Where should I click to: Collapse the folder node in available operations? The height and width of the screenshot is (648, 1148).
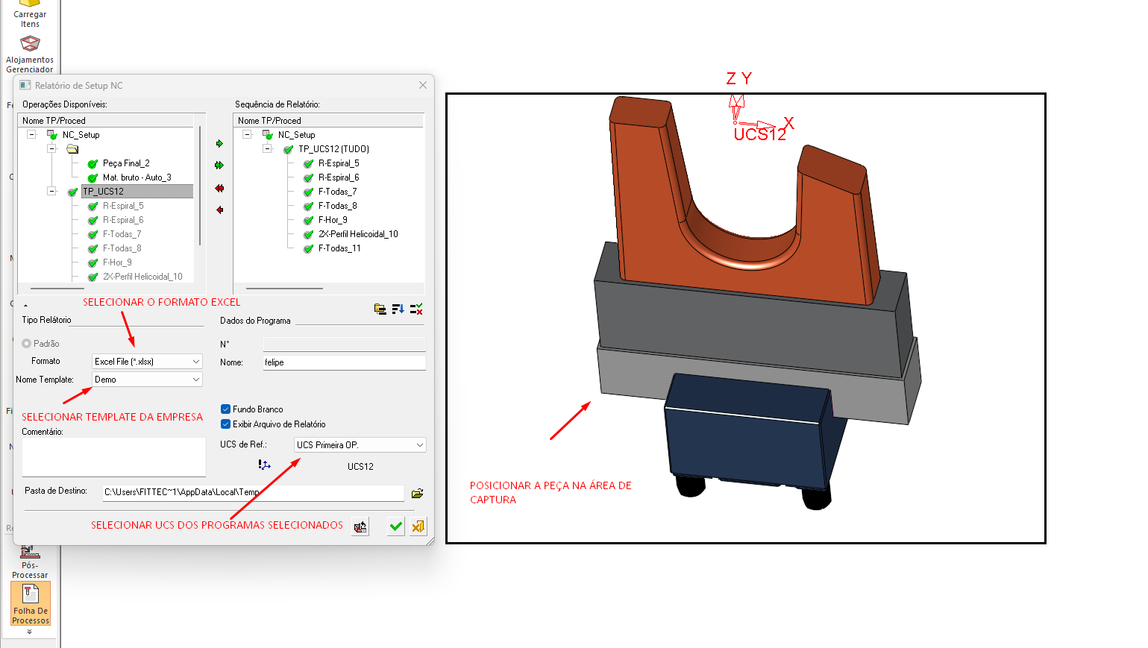[x=51, y=148]
